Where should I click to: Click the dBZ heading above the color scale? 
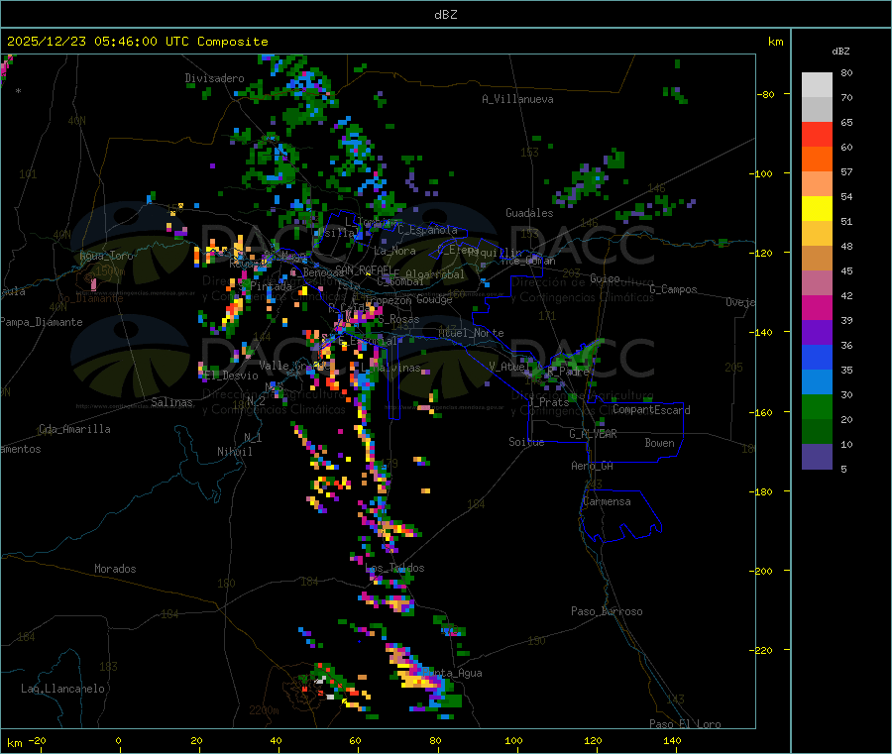(840, 52)
